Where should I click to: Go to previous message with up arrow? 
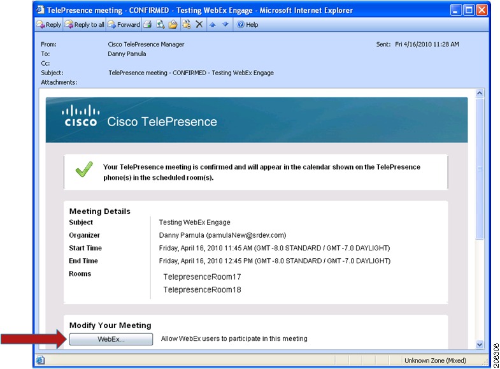click(212, 25)
